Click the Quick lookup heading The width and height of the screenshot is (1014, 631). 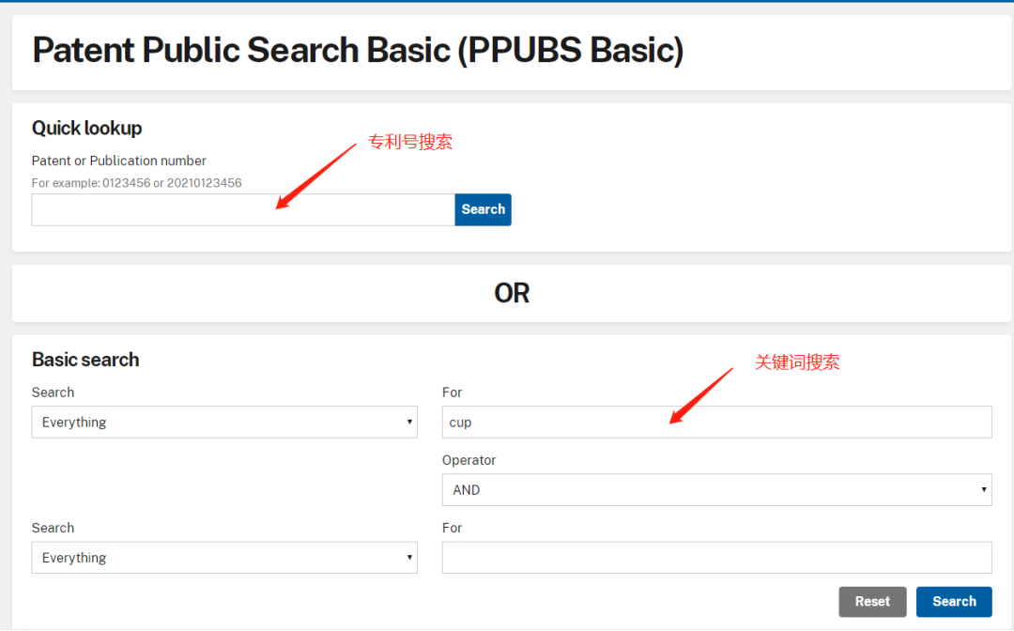86,128
